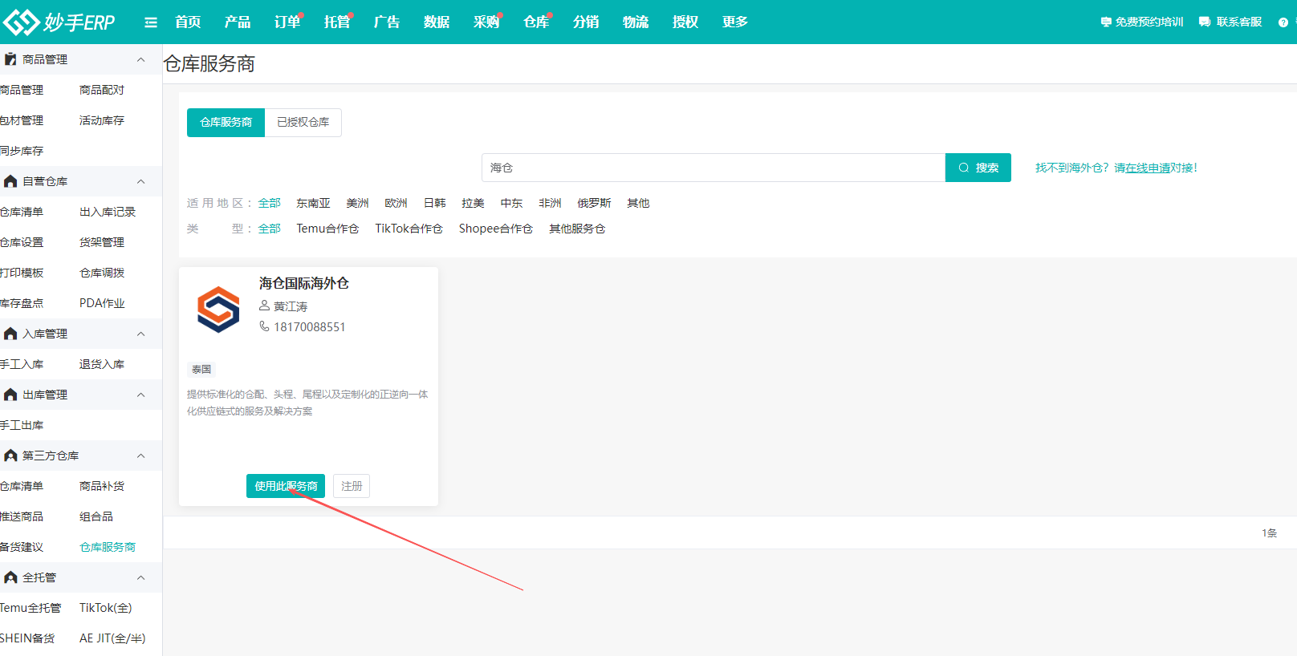Open 退货入库 in sidebar
Screen dimensions: 1297x656
click(102, 364)
